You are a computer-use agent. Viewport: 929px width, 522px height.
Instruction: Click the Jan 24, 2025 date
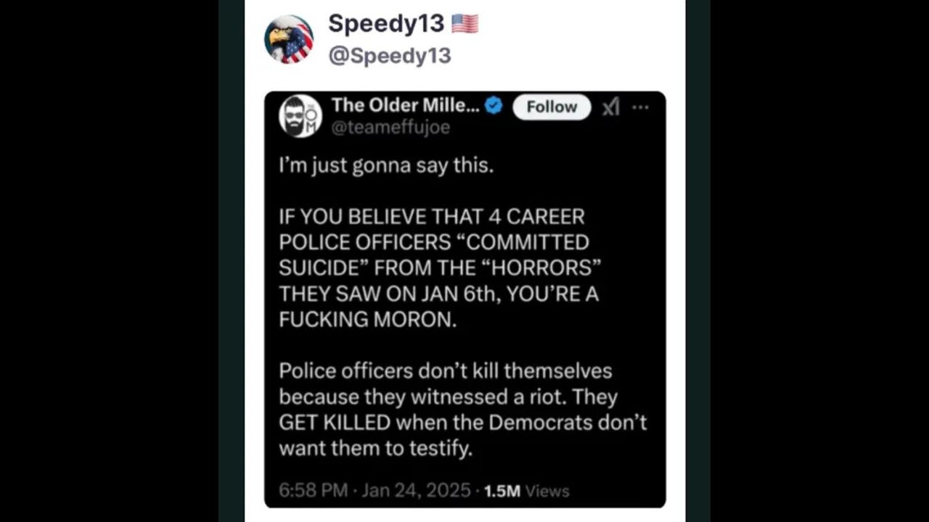[417, 491]
